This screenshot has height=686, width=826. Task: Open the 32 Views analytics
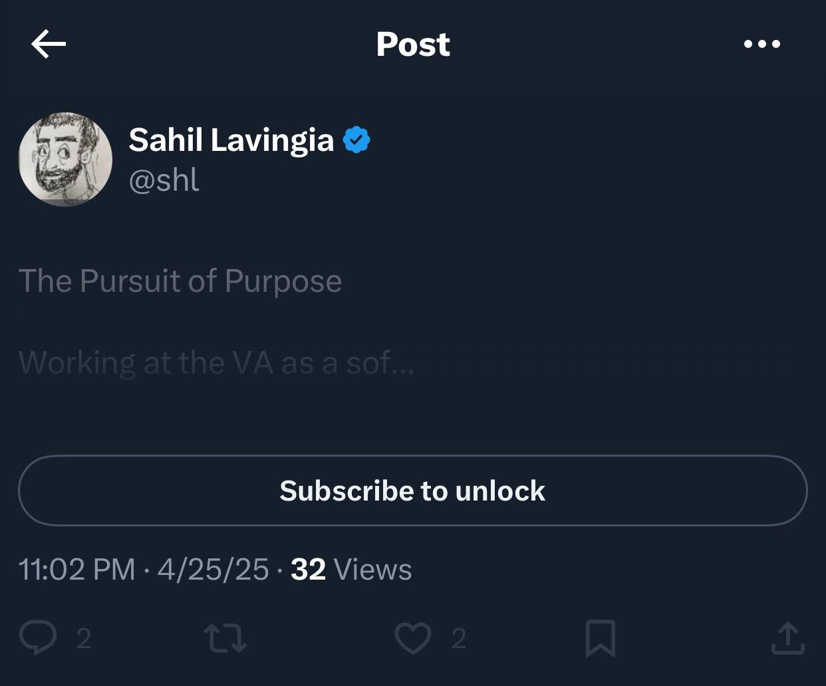(351, 569)
